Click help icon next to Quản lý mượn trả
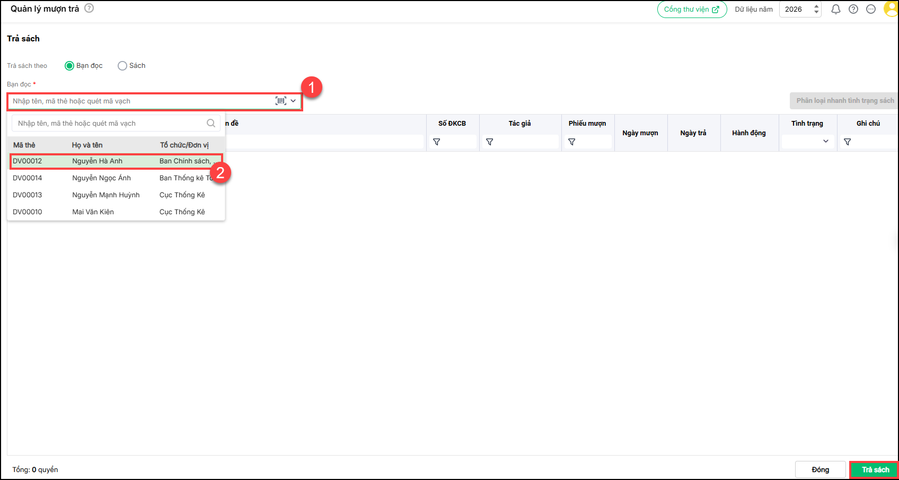Image resolution: width=899 pixels, height=480 pixels. (89, 8)
